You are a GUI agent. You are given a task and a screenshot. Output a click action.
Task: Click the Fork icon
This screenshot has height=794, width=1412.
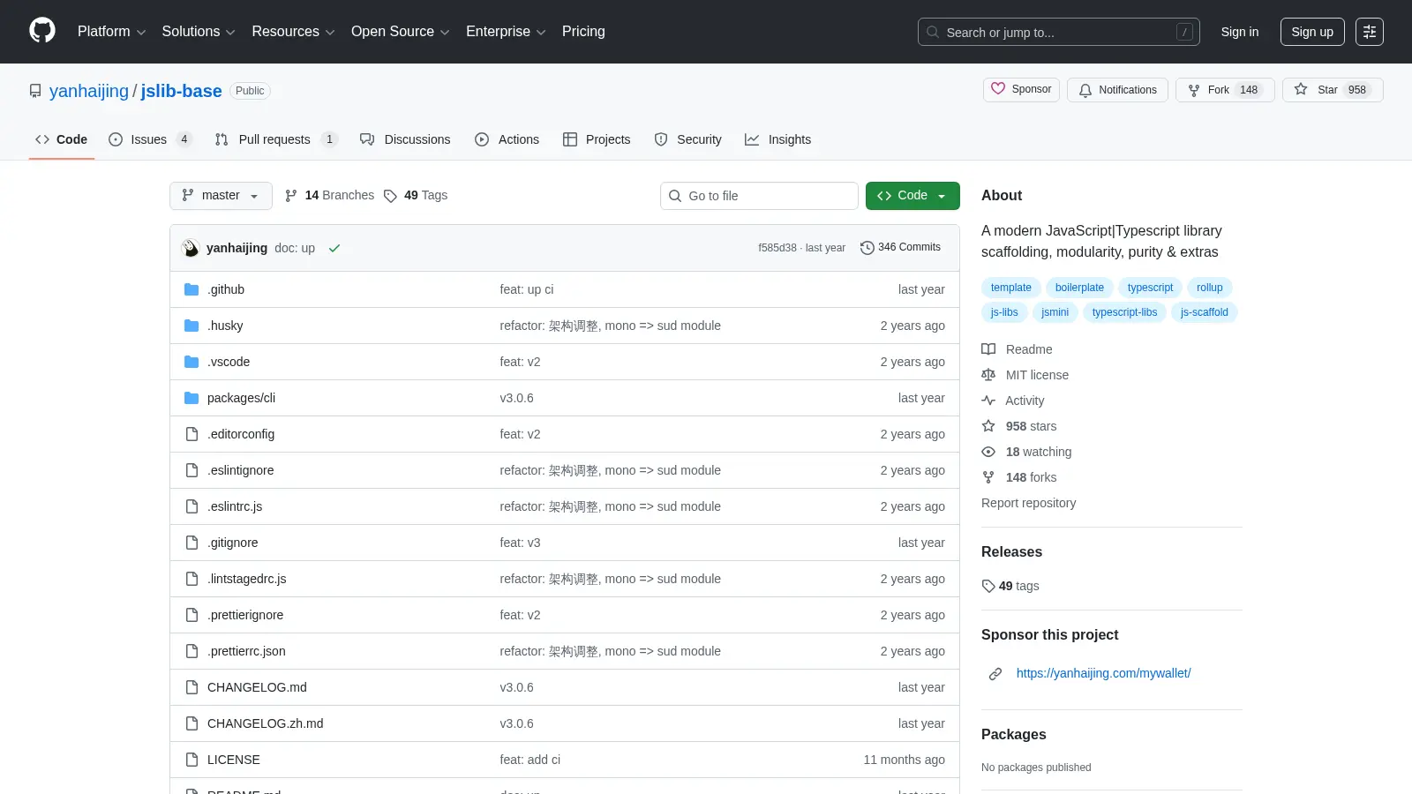[1194, 90]
